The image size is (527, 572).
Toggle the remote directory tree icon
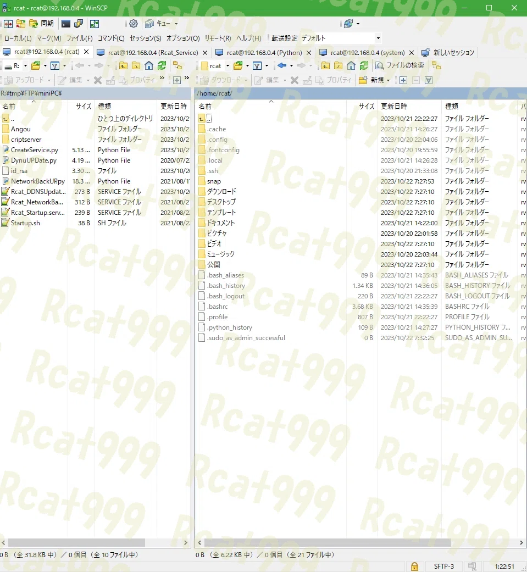(x=436, y=66)
